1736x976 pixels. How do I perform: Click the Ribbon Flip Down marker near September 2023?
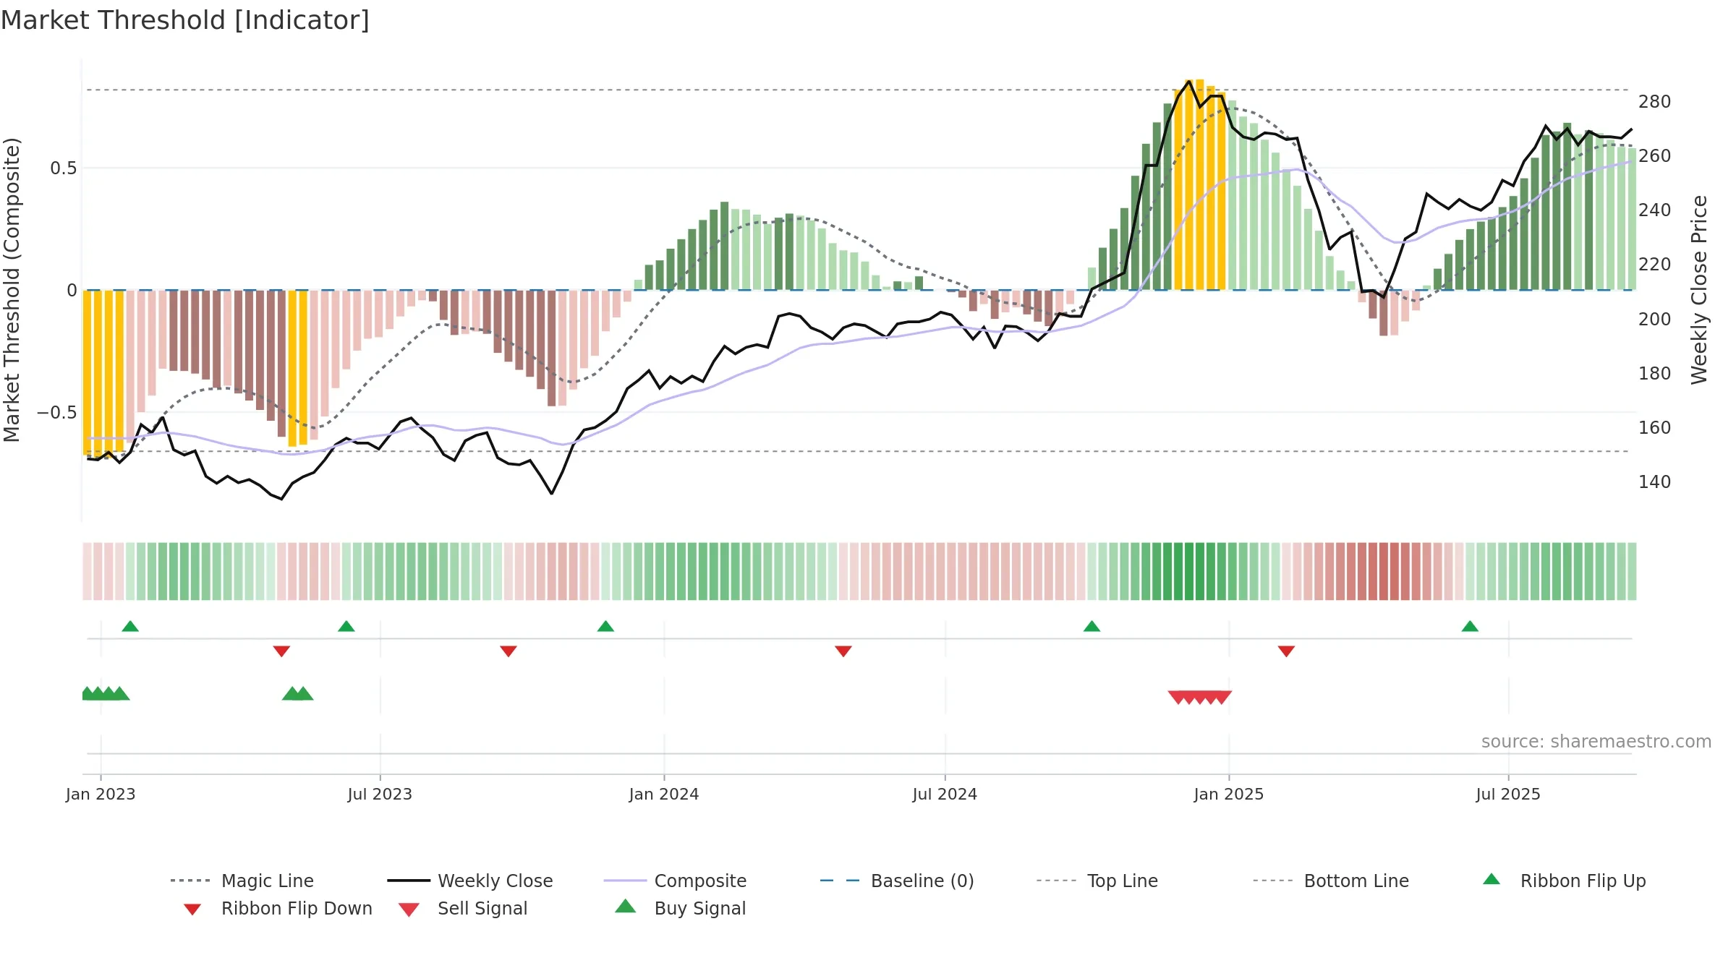click(509, 651)
